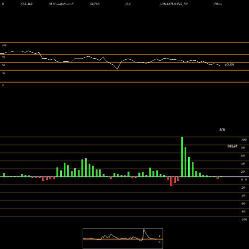Click the -80 label on the MR axis
Screen dimensions: 249x249
point(243,212)
